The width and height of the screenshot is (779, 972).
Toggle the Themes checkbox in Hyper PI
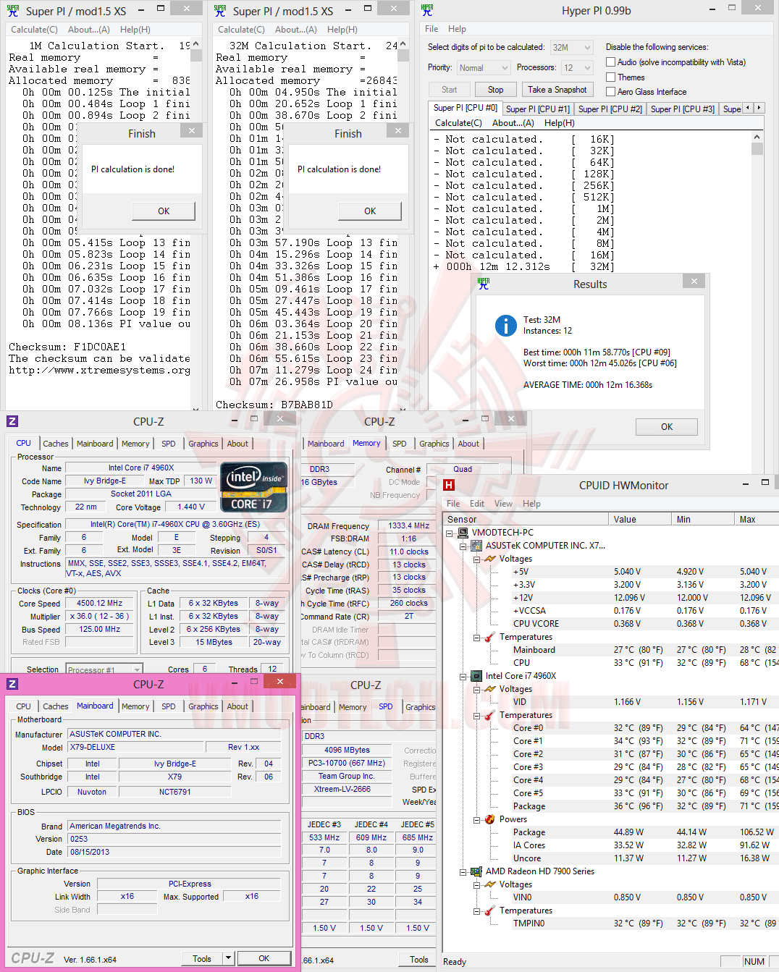610,77
